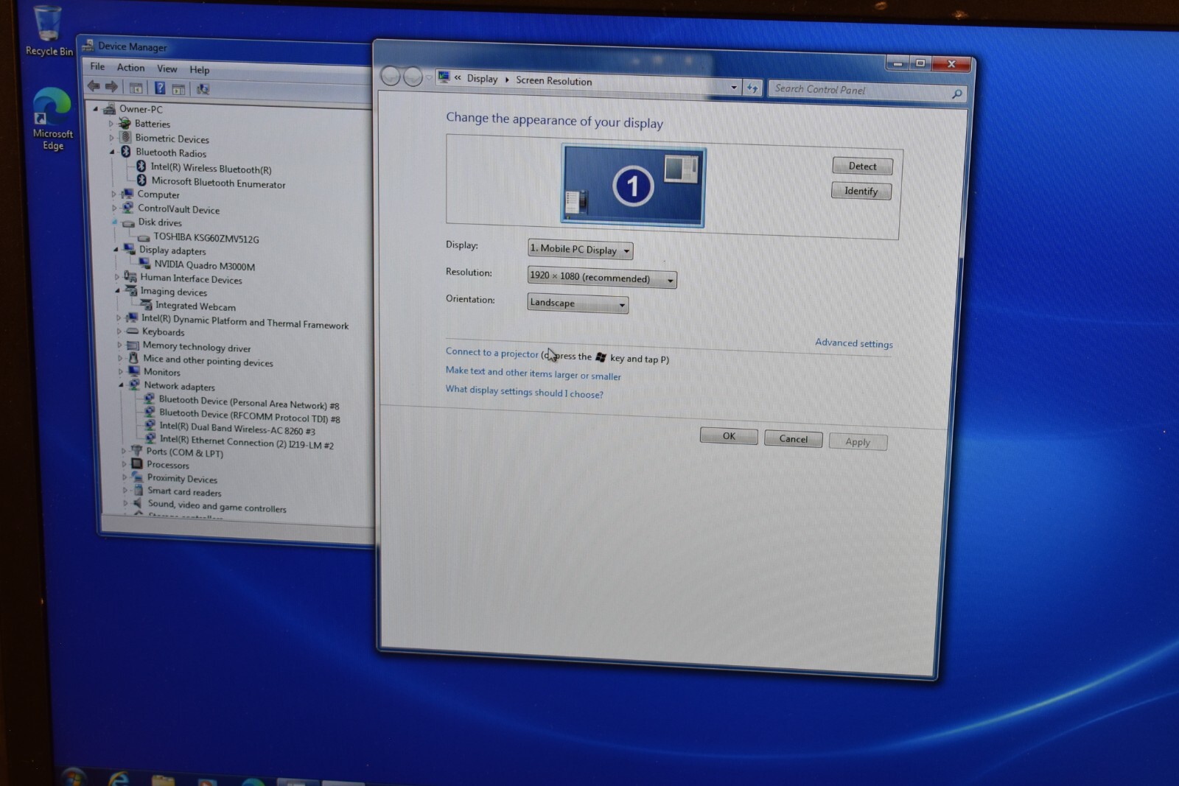Image resolution: width=1179 pixels, height=786 pixels.
Task: Launch Microsoft Edge desktop shortcut
Action: point(52,119)
